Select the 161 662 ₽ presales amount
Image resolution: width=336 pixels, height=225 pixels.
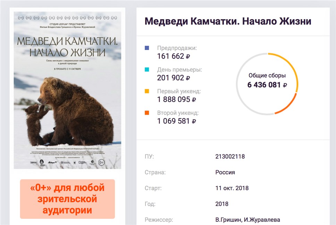174,56
